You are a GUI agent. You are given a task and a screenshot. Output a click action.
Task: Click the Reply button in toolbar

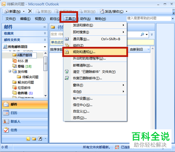44,12
